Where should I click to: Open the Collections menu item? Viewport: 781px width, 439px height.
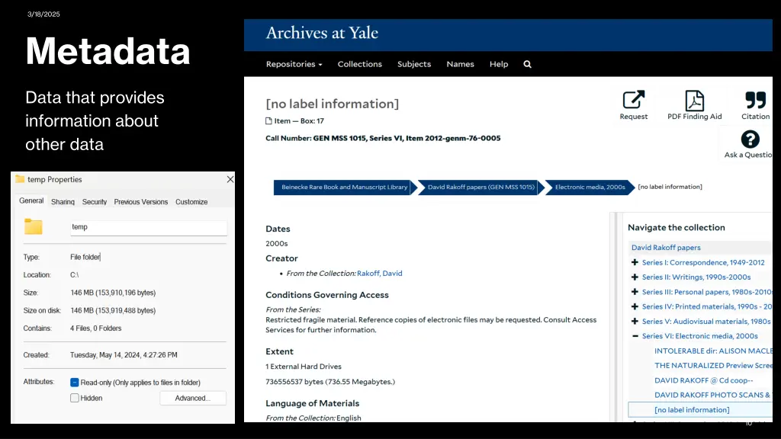360,64
